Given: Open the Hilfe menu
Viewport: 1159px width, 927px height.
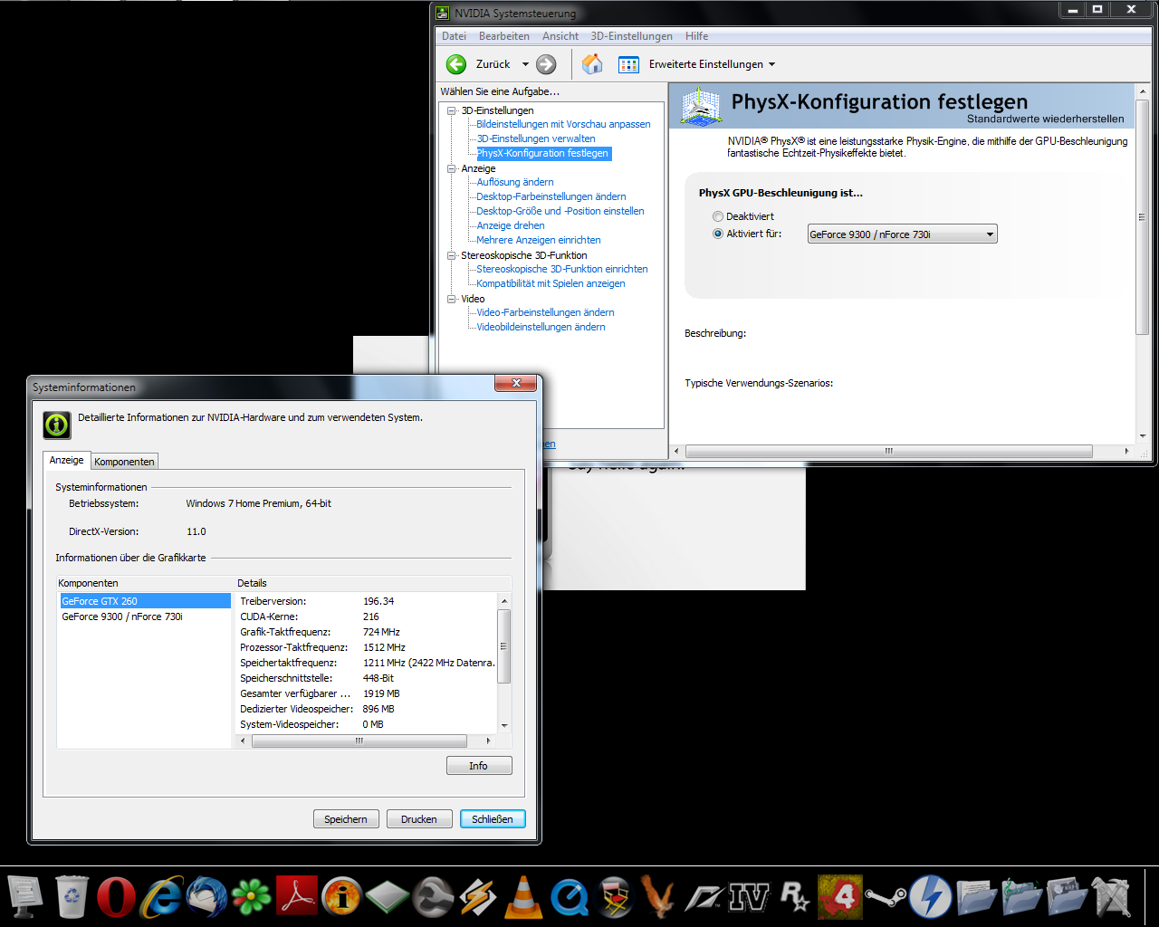Looking at the screenshot, I should coord(697,36).
